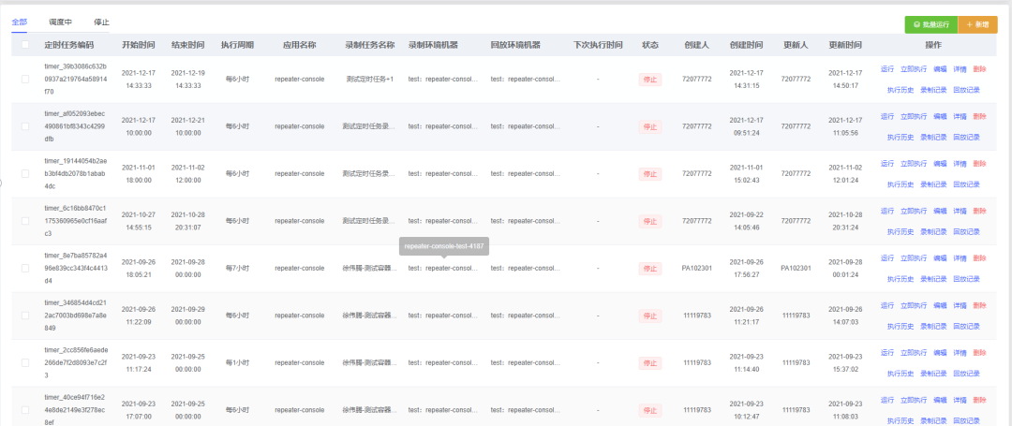Open 执行历史 for task timer_346854d4cd21
Viewport: 1012px width, 426px height.
click(900, 326)
